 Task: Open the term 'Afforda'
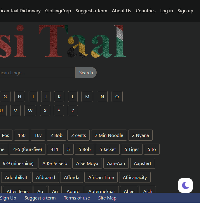point(72,177)
